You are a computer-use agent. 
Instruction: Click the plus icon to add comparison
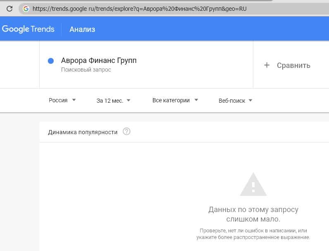[267, 65]
